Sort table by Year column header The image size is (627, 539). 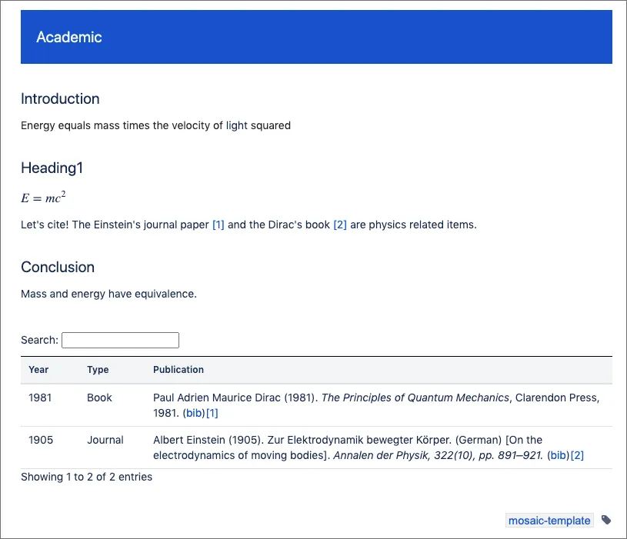pyautogui.click(x=38, y=370)
